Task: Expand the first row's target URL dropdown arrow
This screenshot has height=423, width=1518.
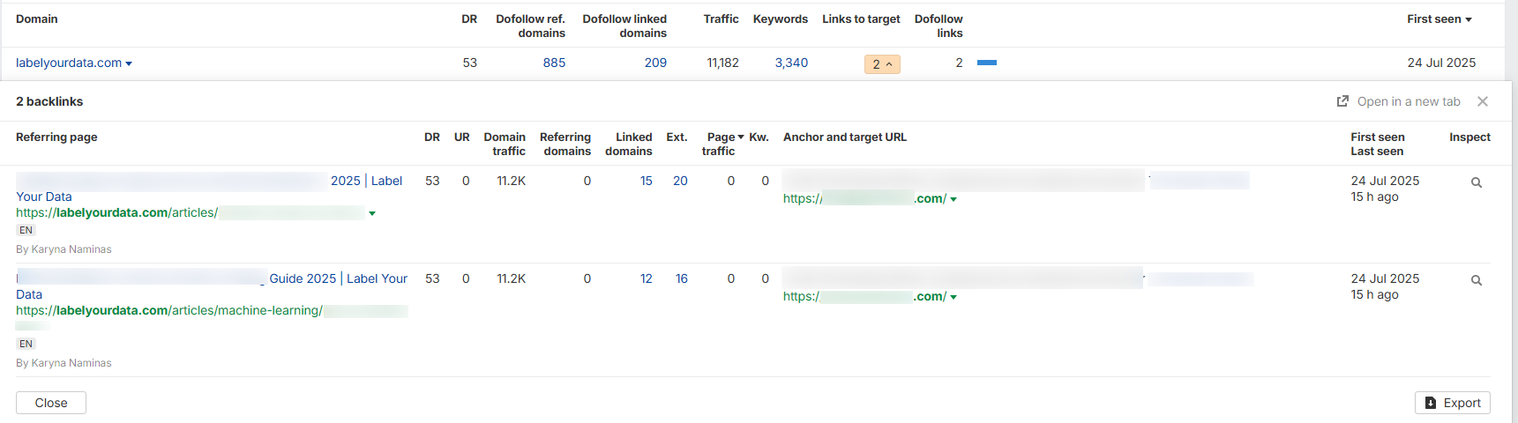Action: click(953, 199)
